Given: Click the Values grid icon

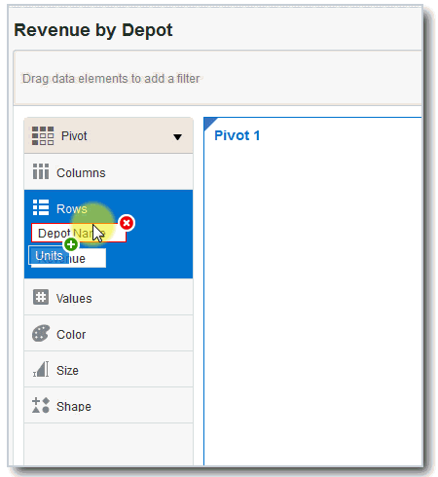Looking at the screenshot, I should 41,297.
